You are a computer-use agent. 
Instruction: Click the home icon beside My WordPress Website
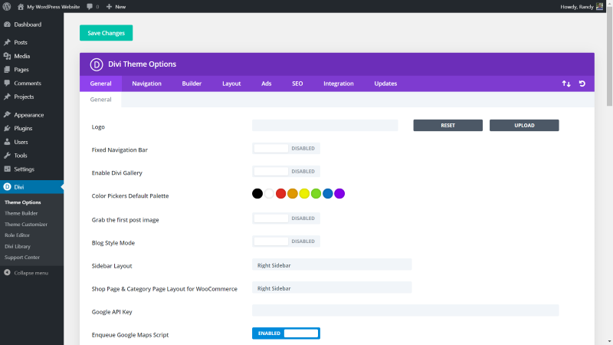(21, 7)
